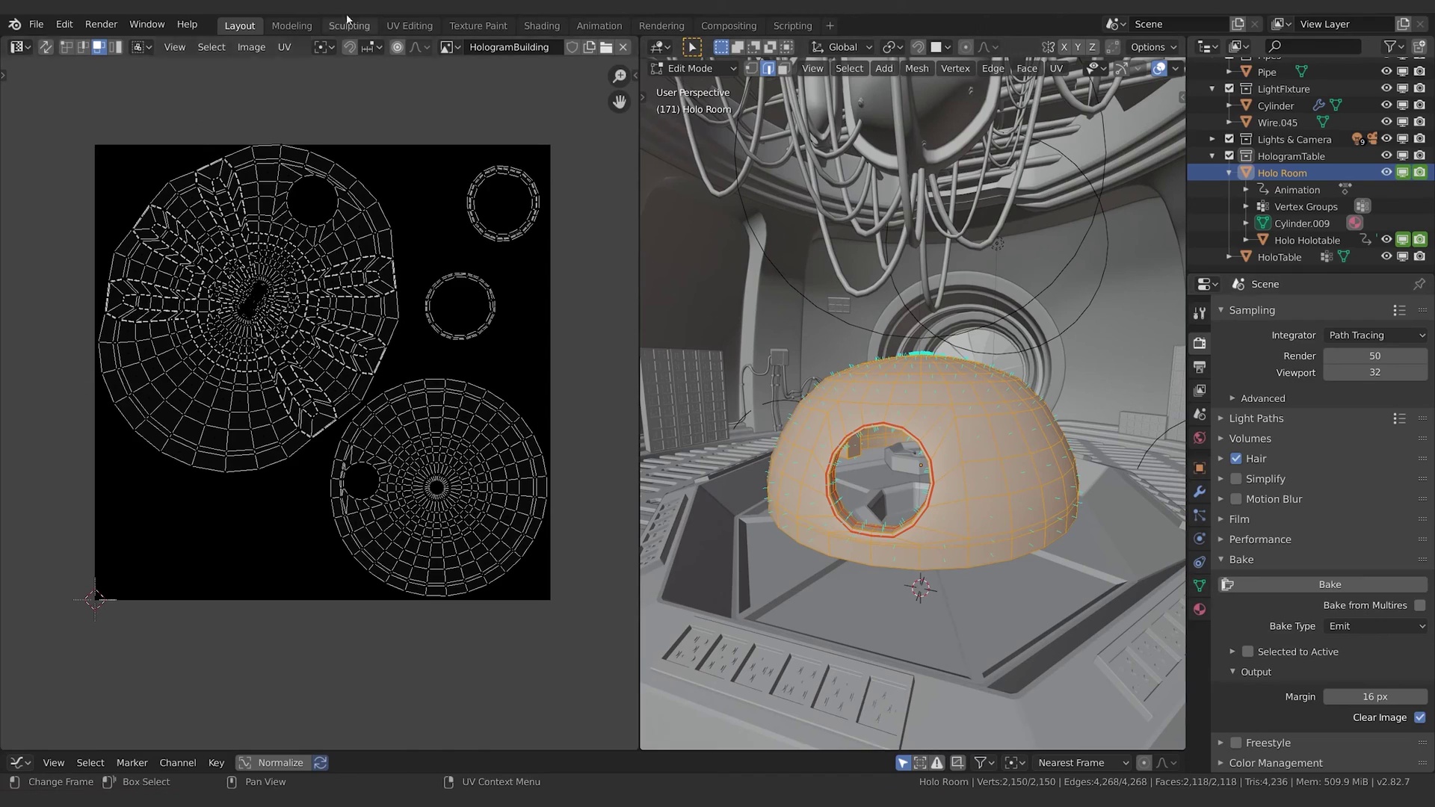Open the Nearest Frame dropdown
Screen dimensions: 1435x807
pos(1081,763)
